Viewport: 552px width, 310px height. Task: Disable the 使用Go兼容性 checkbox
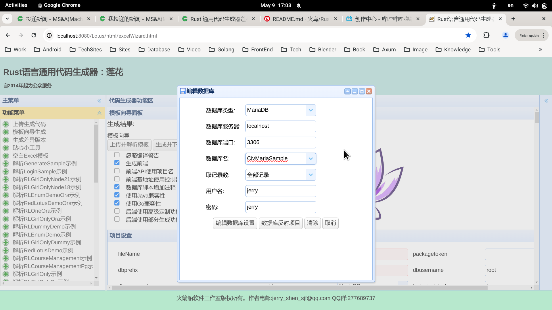[x=117, y=203]
